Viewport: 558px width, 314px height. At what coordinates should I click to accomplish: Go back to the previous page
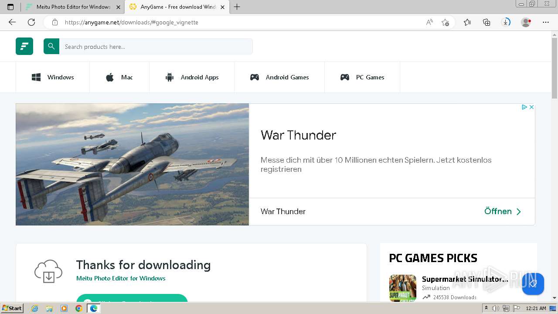click(x=12, y=22)
